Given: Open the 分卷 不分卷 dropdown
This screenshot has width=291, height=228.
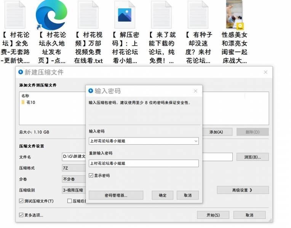Looking at the screenshot, I should (73, 179).
